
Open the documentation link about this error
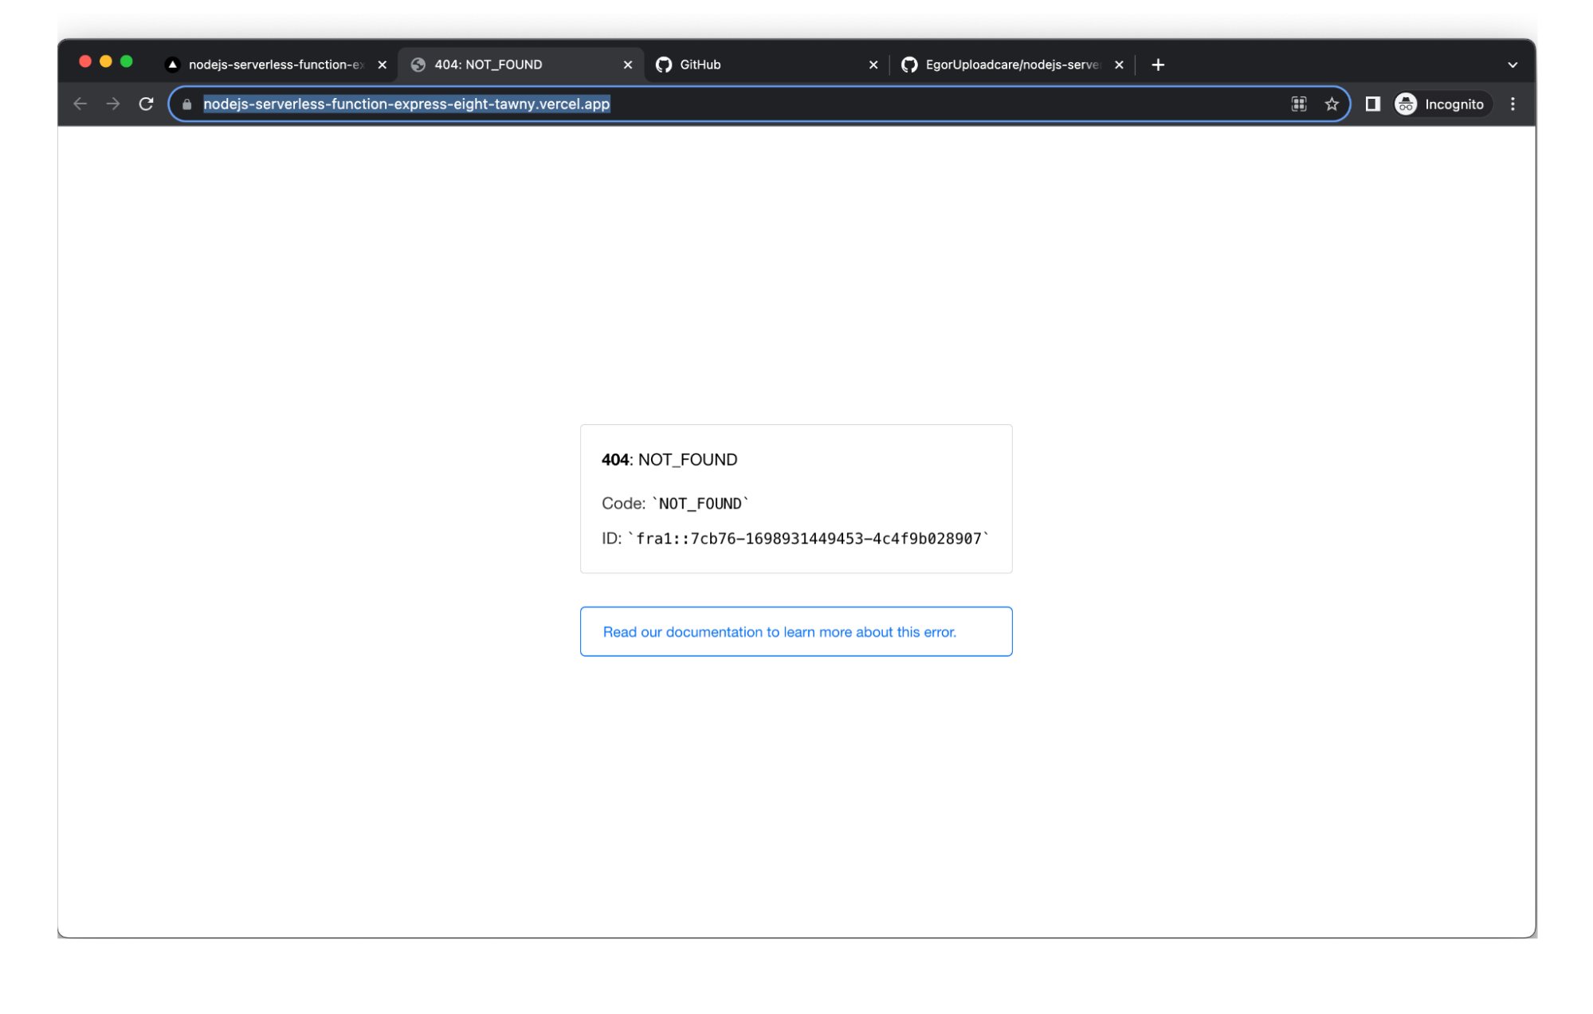[x=779, y=631]
